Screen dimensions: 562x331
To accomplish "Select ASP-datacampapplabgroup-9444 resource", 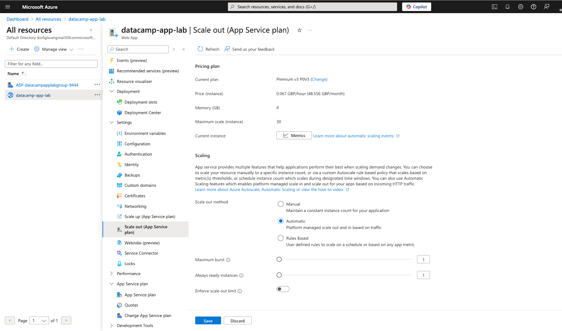I will [47, 85].
